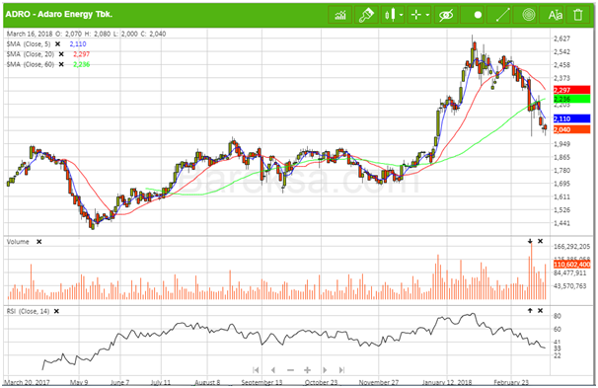Viewport: 598px width, 388px height.
Task: Click the 2,627 price axis label
Action: [x=561, y=39]
